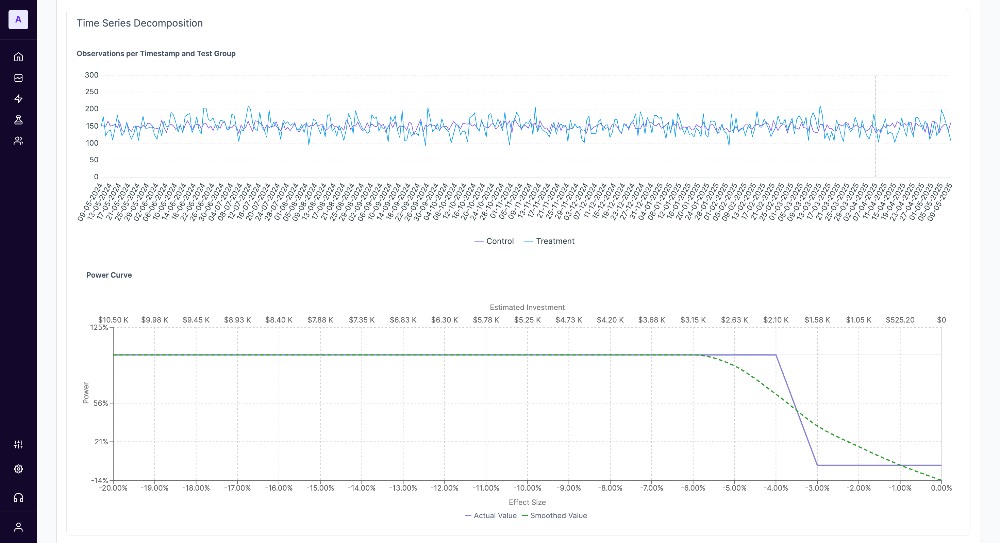
Task: Open the Teams members section
Action: point(18,141)
